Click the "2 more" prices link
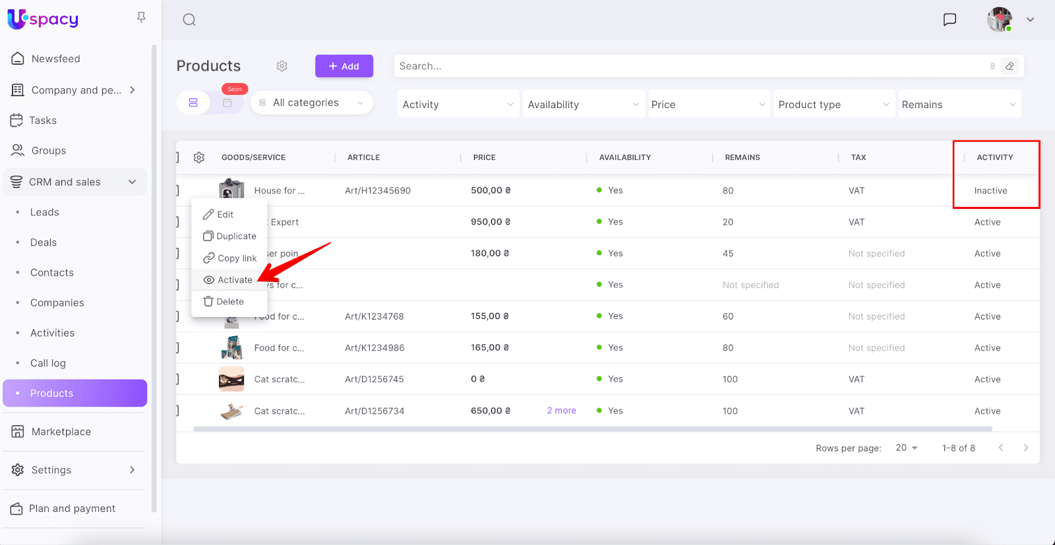Image resolution: width=1055 pixels, height=545 pixels. tap(561, 411)
